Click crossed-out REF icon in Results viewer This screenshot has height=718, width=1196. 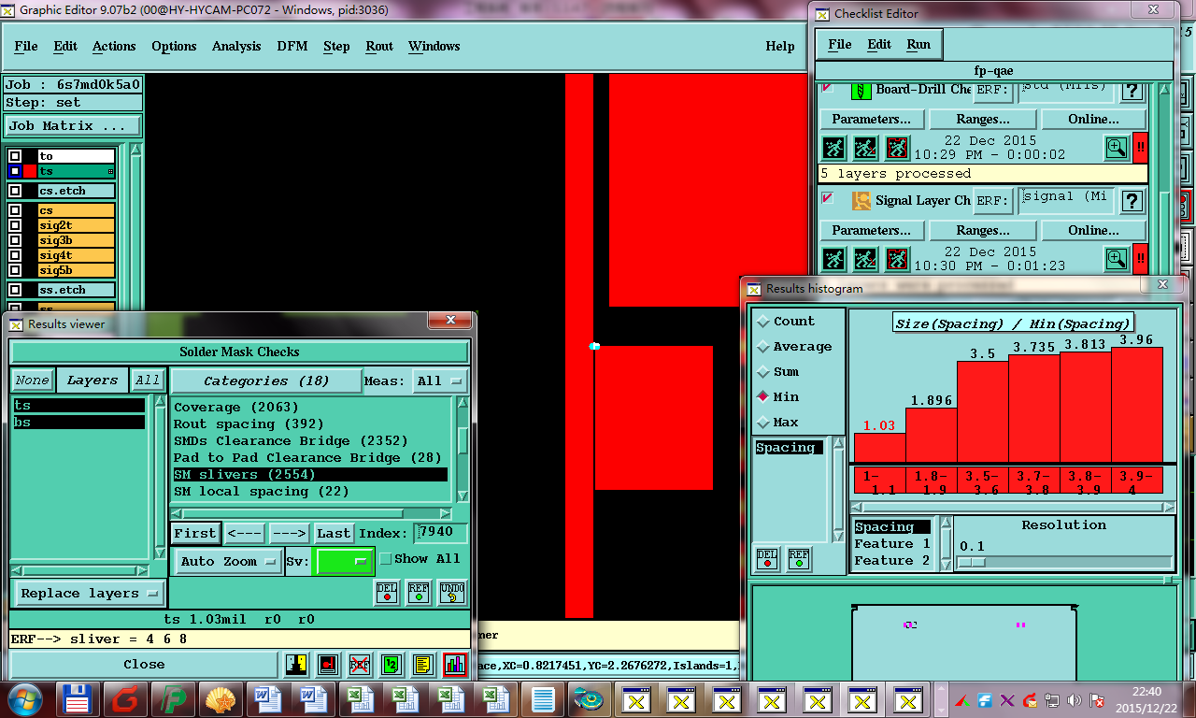(x=360, y=665)
